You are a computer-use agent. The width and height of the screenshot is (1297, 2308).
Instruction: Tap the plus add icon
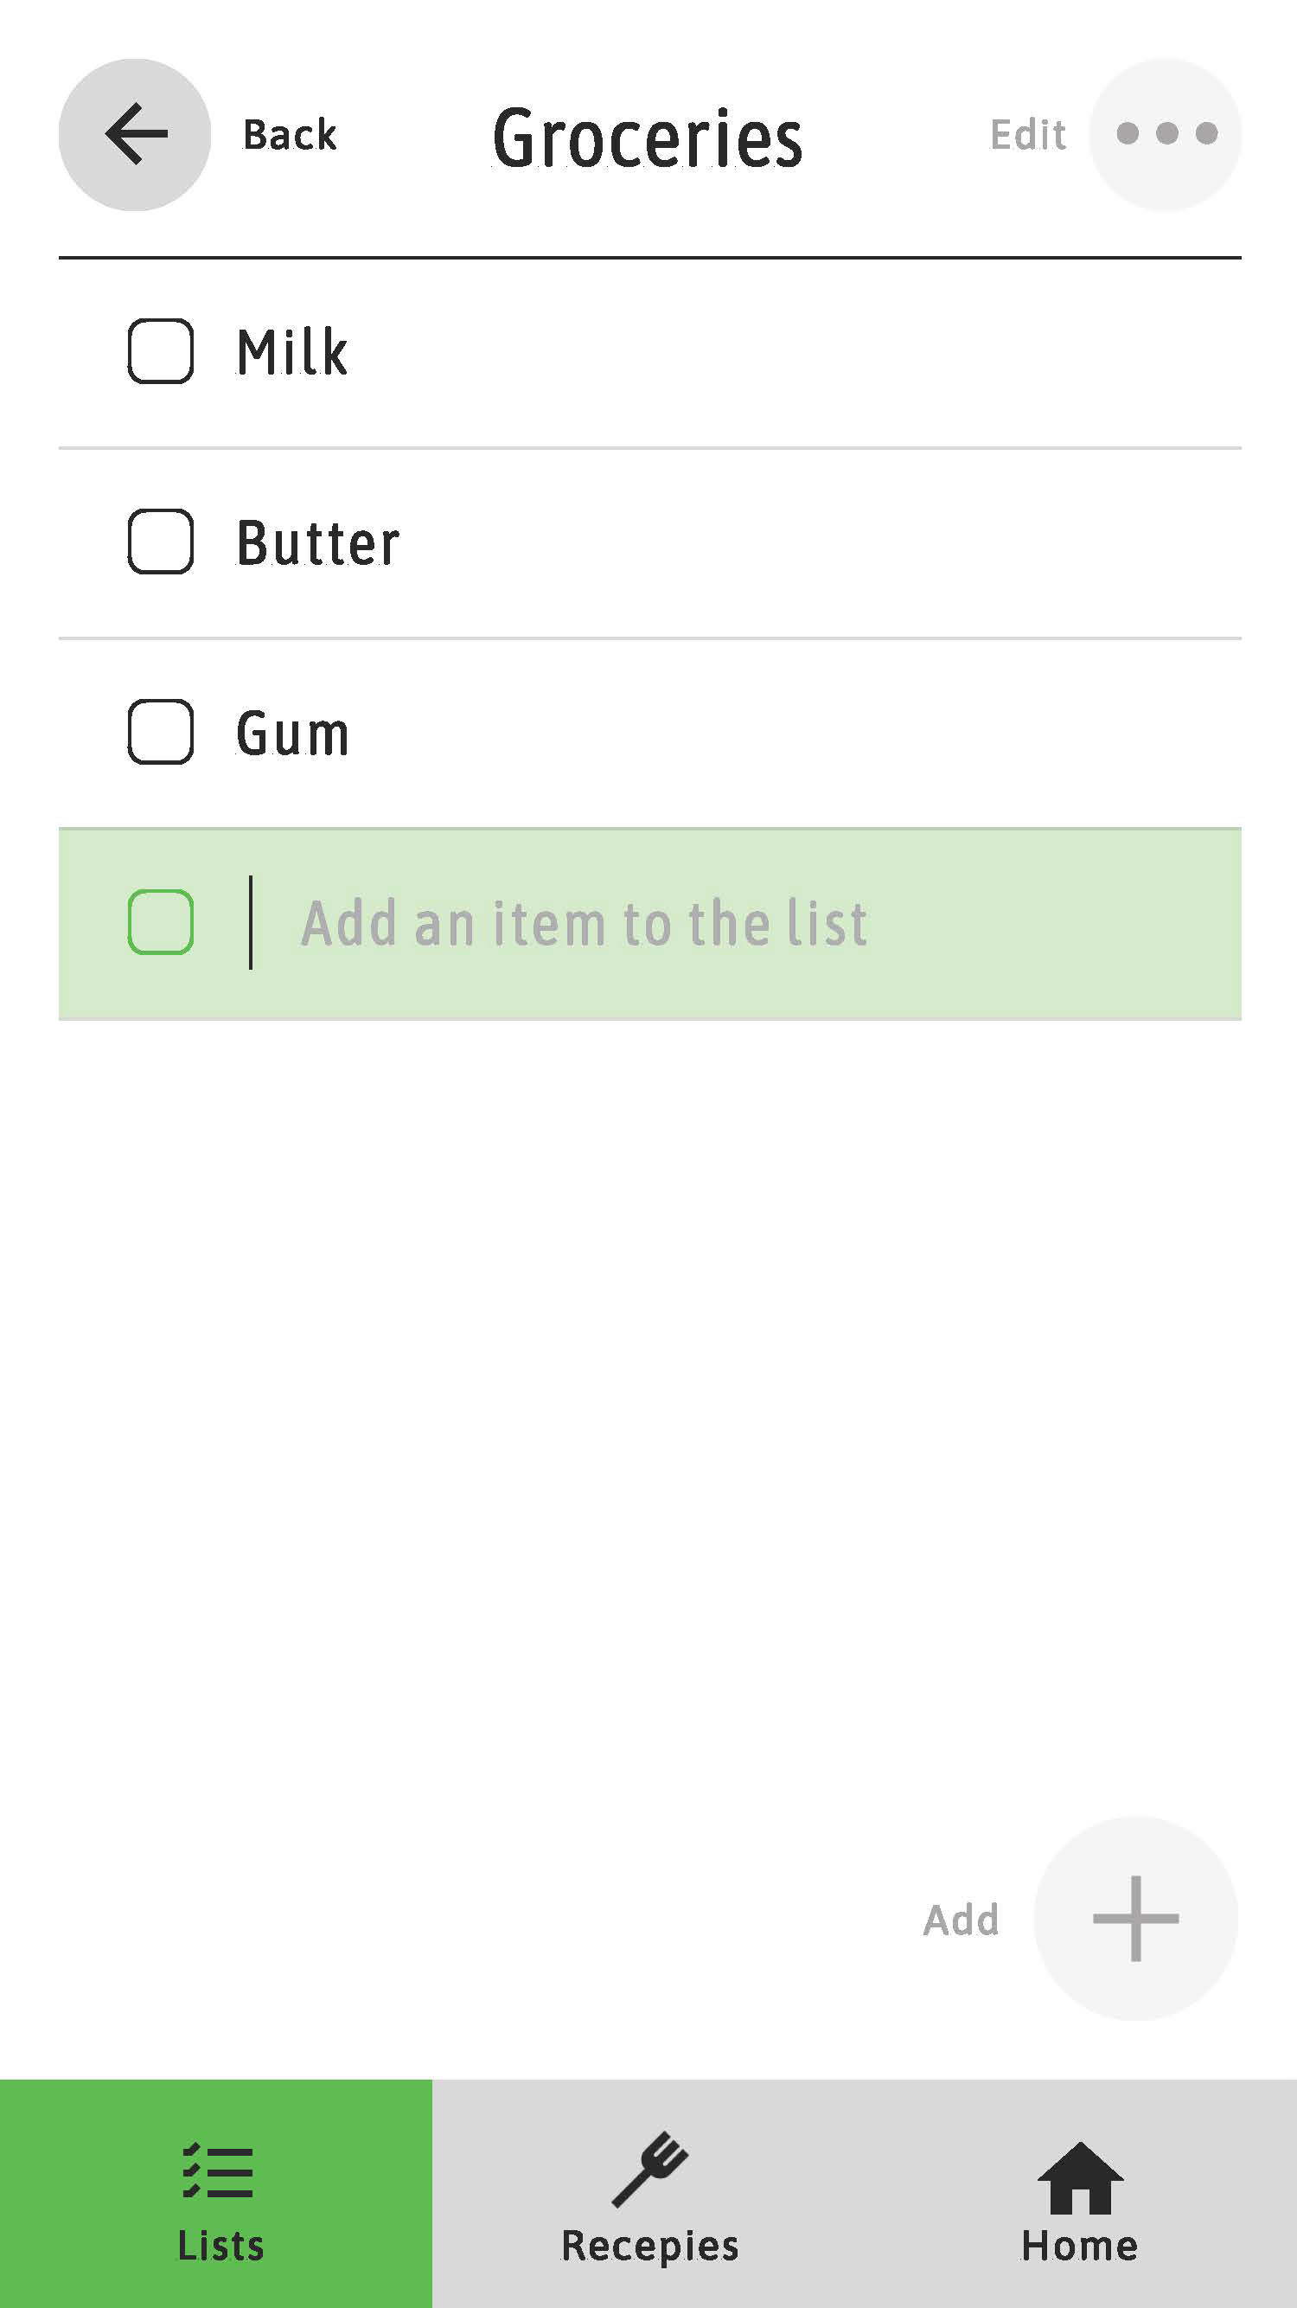[x=1136, y=1918]
